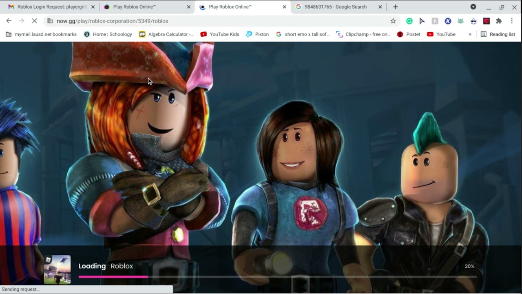Open the tab search dropdown
This screenshot has width=522, height=294.
tap(473, 7)
